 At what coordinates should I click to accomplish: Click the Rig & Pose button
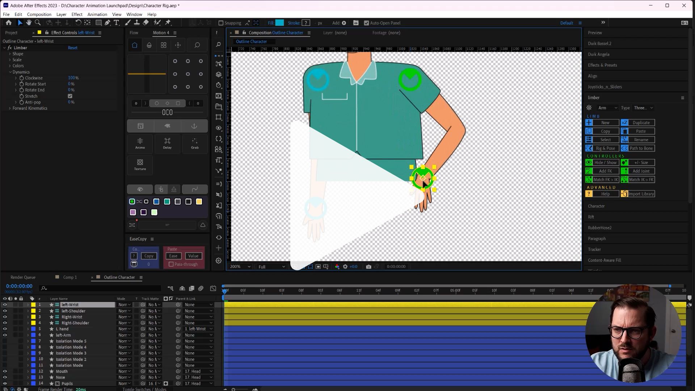[605, 148]
